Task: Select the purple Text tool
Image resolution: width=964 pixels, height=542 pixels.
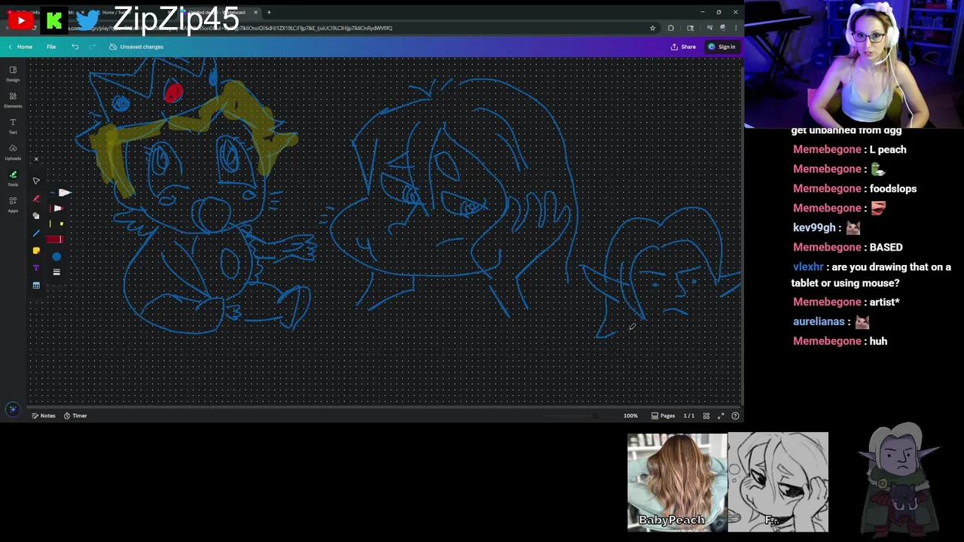Action: pos(35,268)
